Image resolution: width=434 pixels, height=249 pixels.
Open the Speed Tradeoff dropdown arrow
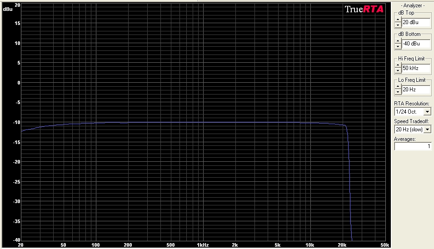[x=427, y=129]
